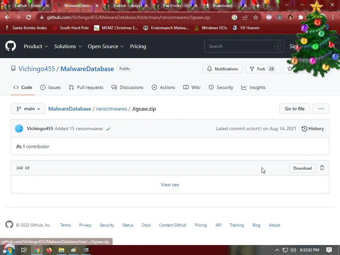Open Chrome three-dot menu

click(333, 17)
